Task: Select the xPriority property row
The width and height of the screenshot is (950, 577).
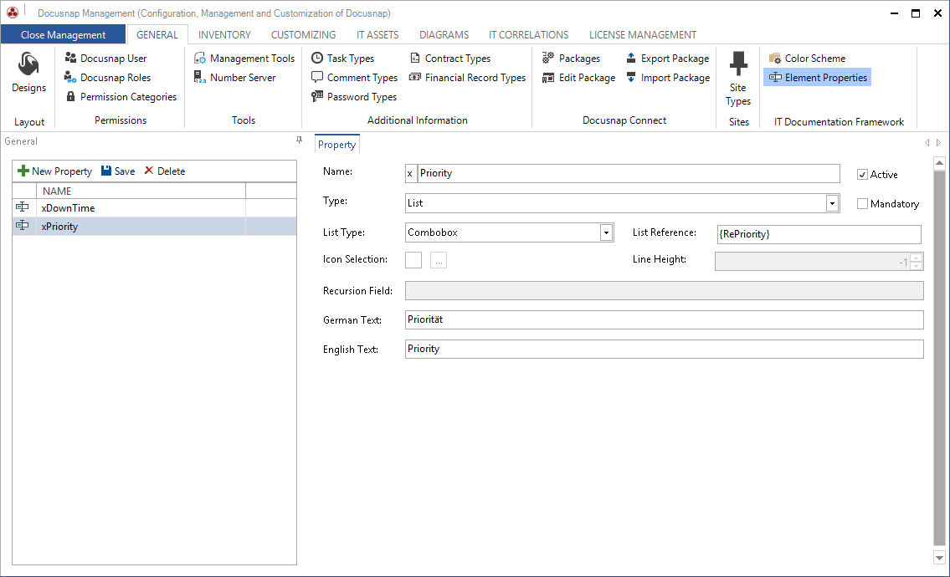Action: coord(154,227)
